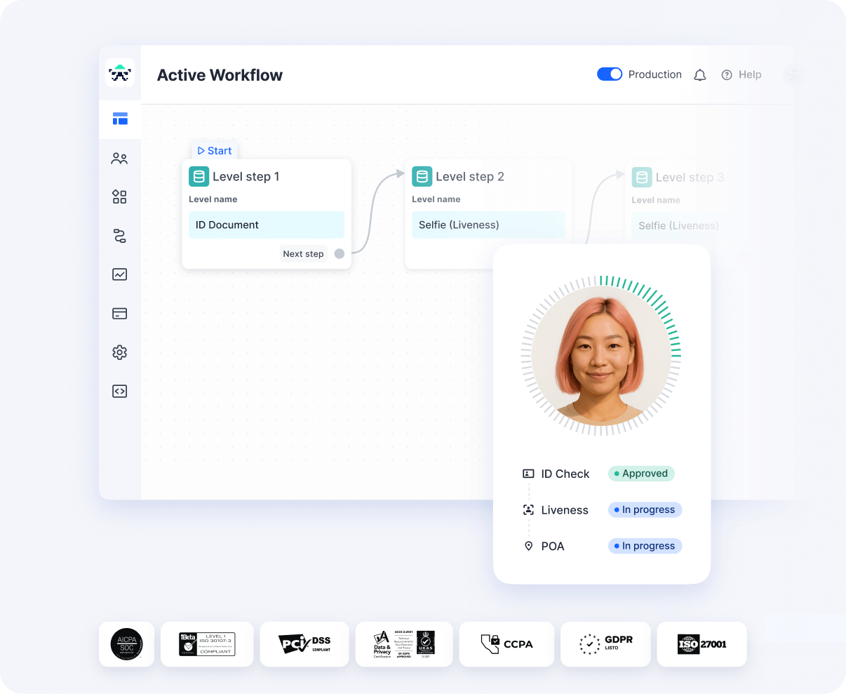Open the dashboard layout sidebar icon
Image resolution: width=846 pixels, height=694 pixels.
point(120,119)
